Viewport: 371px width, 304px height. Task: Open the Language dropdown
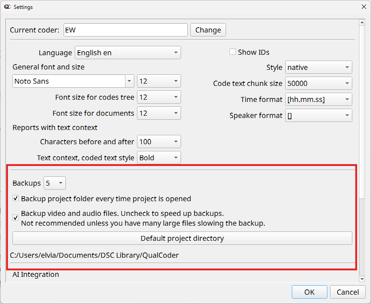[x=128, y=53]
